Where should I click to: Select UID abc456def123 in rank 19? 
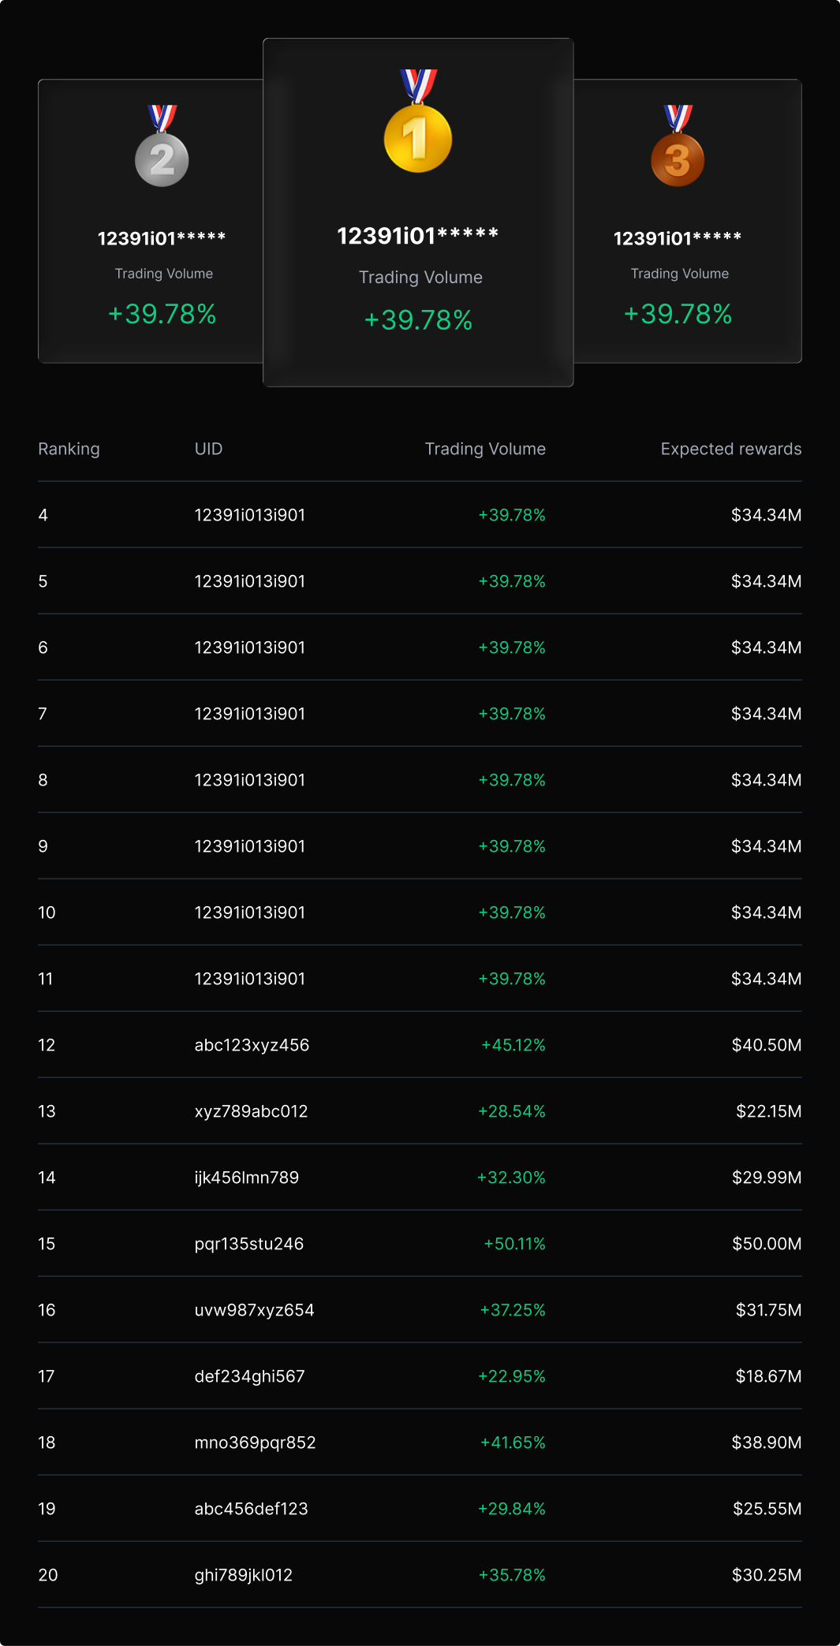tap(251, 1509)
